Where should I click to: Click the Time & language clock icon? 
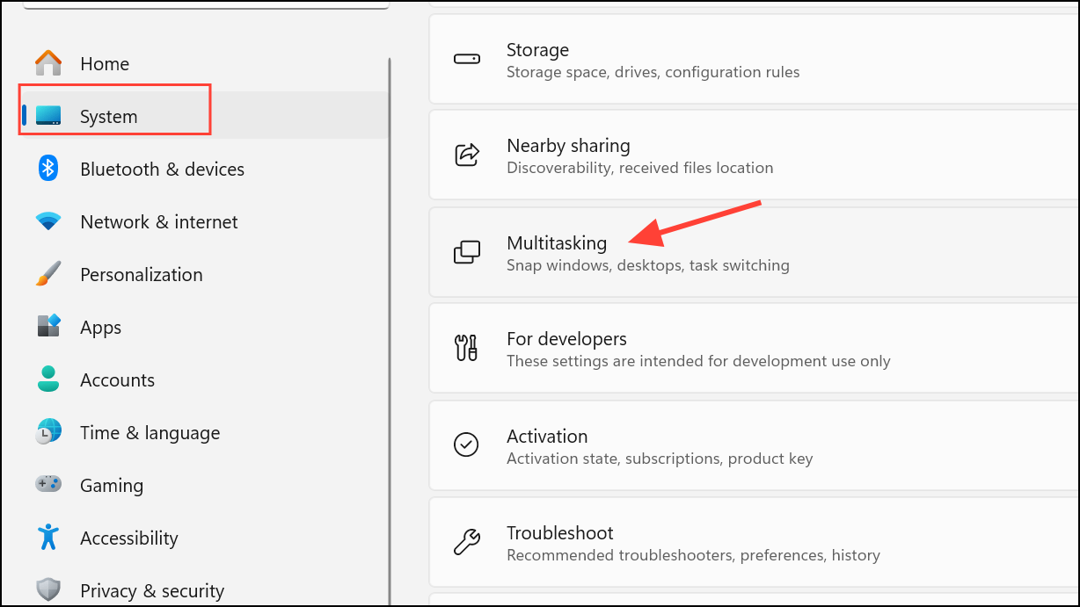coord(47,432)
